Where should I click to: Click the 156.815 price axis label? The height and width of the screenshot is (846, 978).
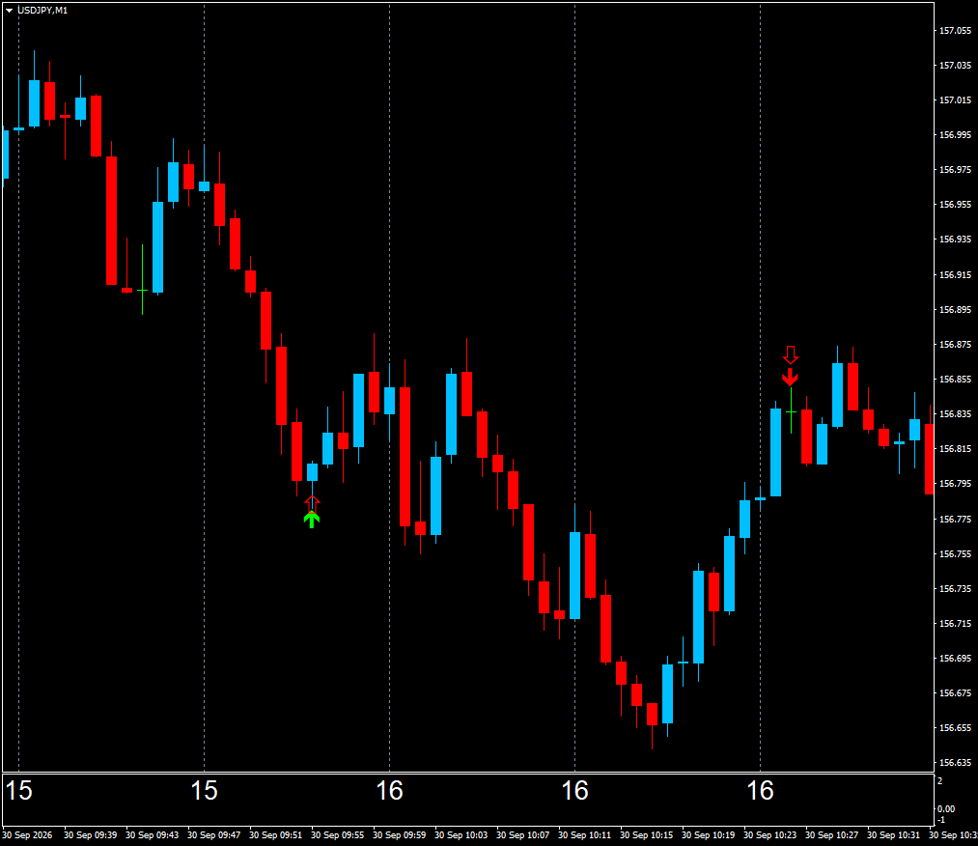pyautogui.click(x=955, y=449)
